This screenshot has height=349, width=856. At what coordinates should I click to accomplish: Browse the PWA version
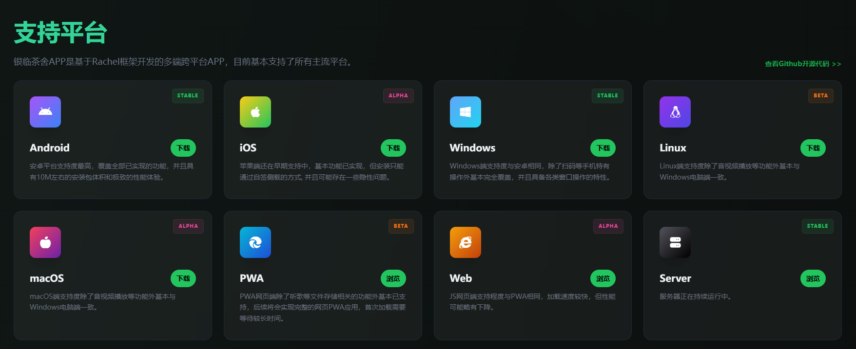point(393,278)
